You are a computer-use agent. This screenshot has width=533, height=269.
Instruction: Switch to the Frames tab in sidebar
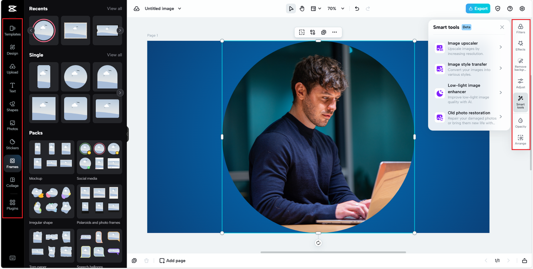(12, 163)
